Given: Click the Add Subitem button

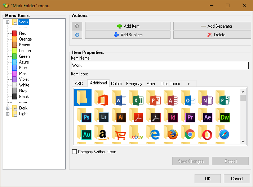Looking at the screenshot, I should click(128, 35).
